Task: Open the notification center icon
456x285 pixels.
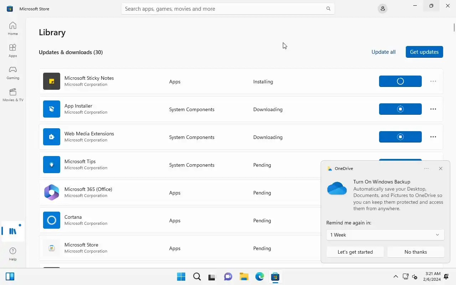Action: 446,276
